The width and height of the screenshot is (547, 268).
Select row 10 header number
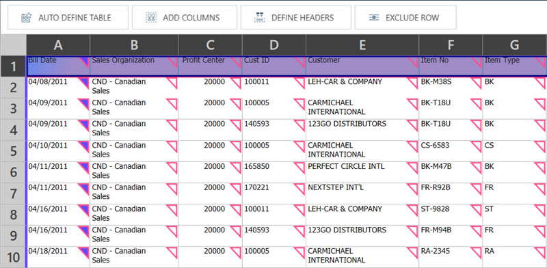(13, 257)
